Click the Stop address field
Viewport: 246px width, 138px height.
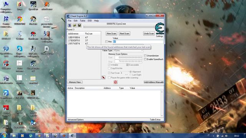pyautogui.click(x=128, y=61)
